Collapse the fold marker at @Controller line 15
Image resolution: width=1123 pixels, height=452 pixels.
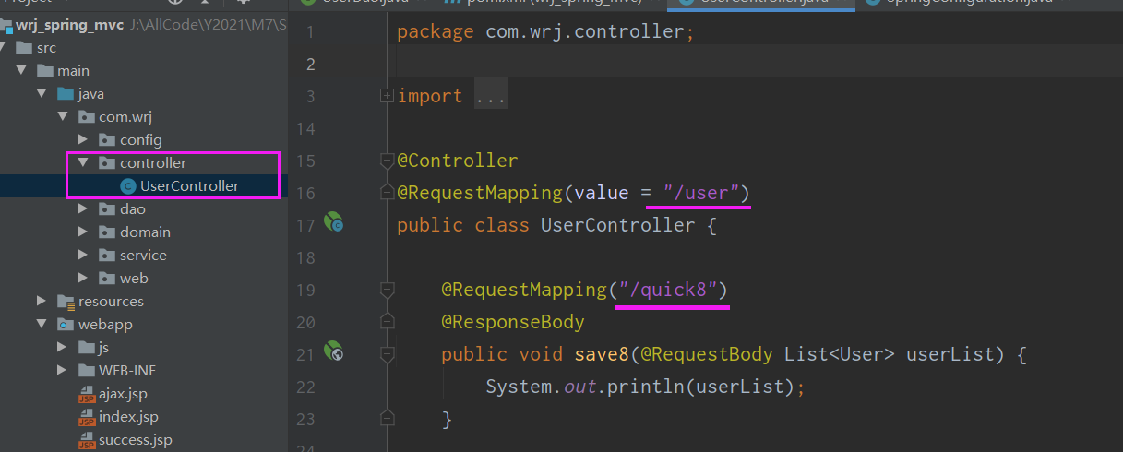coord(387,161)
